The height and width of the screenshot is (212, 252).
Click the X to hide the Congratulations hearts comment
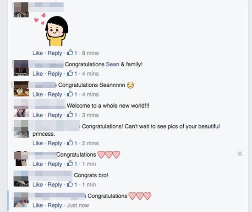point(240,154)
